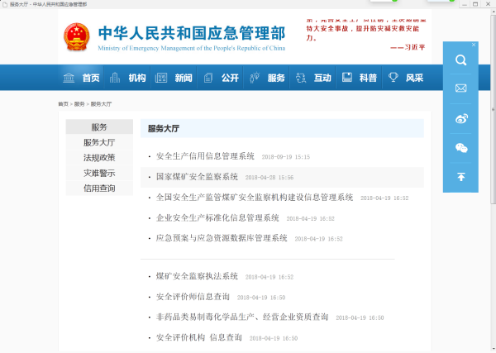This screenshot has width=496, height=353.
Task: Open 全国安全生产监管煤矿安全监察机构建设信息管理系统 link
Action: coord(255,198)
